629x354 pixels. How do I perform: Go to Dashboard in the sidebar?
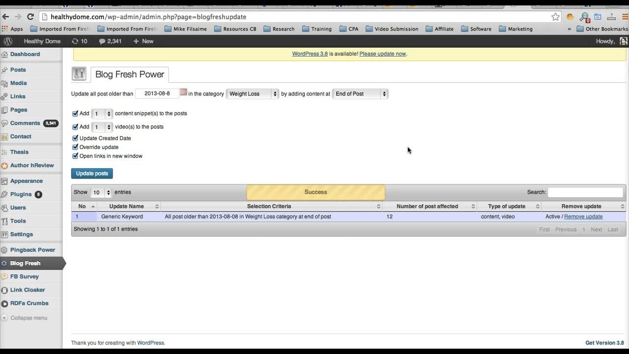pyautogui.click(x=25, y=54)
